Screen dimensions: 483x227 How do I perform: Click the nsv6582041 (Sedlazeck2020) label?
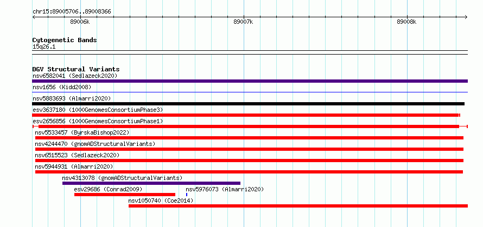pos(75,76)
